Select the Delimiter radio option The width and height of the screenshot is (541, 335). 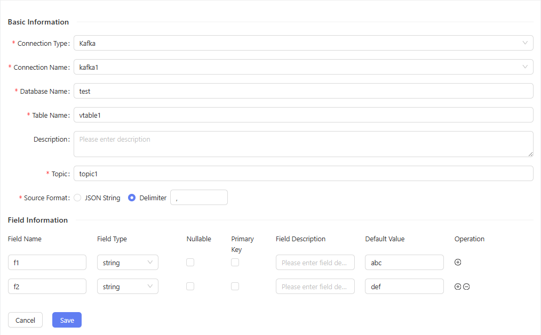[132, 198]
